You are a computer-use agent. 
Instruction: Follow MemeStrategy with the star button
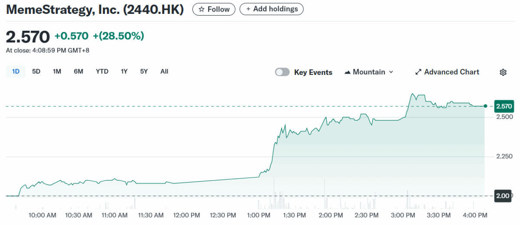tap(214, 9)
